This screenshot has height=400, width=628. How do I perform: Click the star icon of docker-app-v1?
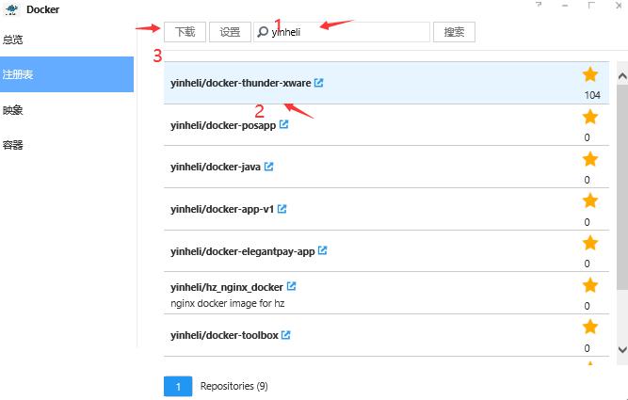[x=590, y=200]
